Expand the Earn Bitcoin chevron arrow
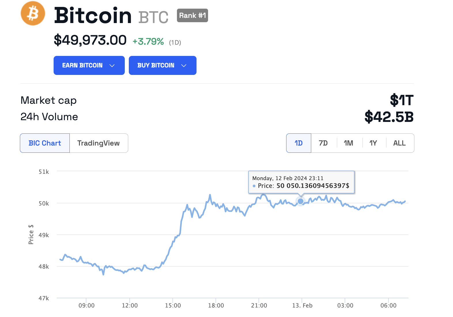The height and width of the screenshot is (317, 453). pos(112,66)
